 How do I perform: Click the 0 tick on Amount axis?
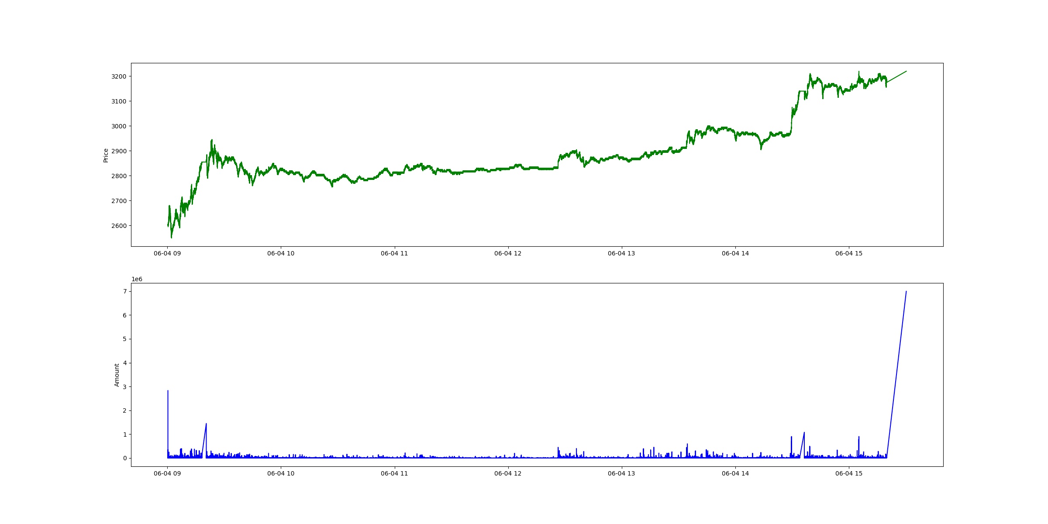125,458
